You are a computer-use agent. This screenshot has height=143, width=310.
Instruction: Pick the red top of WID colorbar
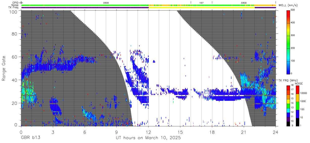[288, 13]
